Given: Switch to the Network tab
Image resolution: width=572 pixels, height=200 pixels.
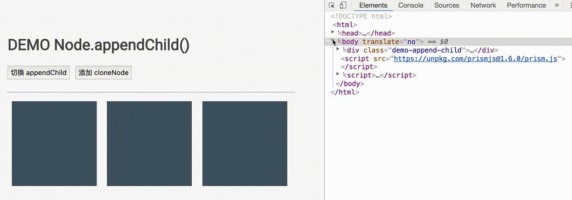Looking at the screenshot, I should (x=483, y=5).
